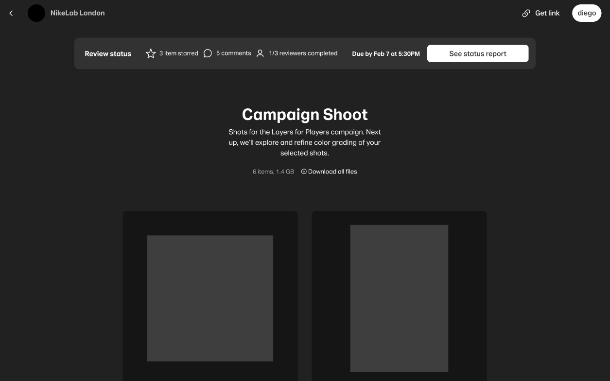Click the speech bubble comments icon
This screenshot has width=610, height=381.
click(x=208, y=53)
